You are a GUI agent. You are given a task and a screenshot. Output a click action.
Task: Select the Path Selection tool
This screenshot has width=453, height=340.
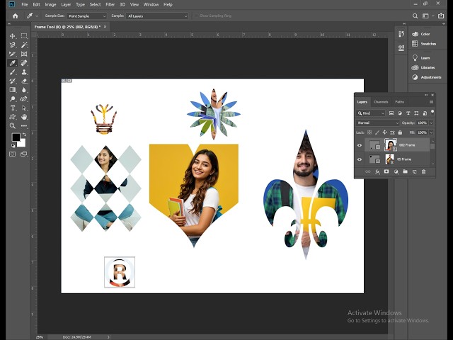(24, 108)
